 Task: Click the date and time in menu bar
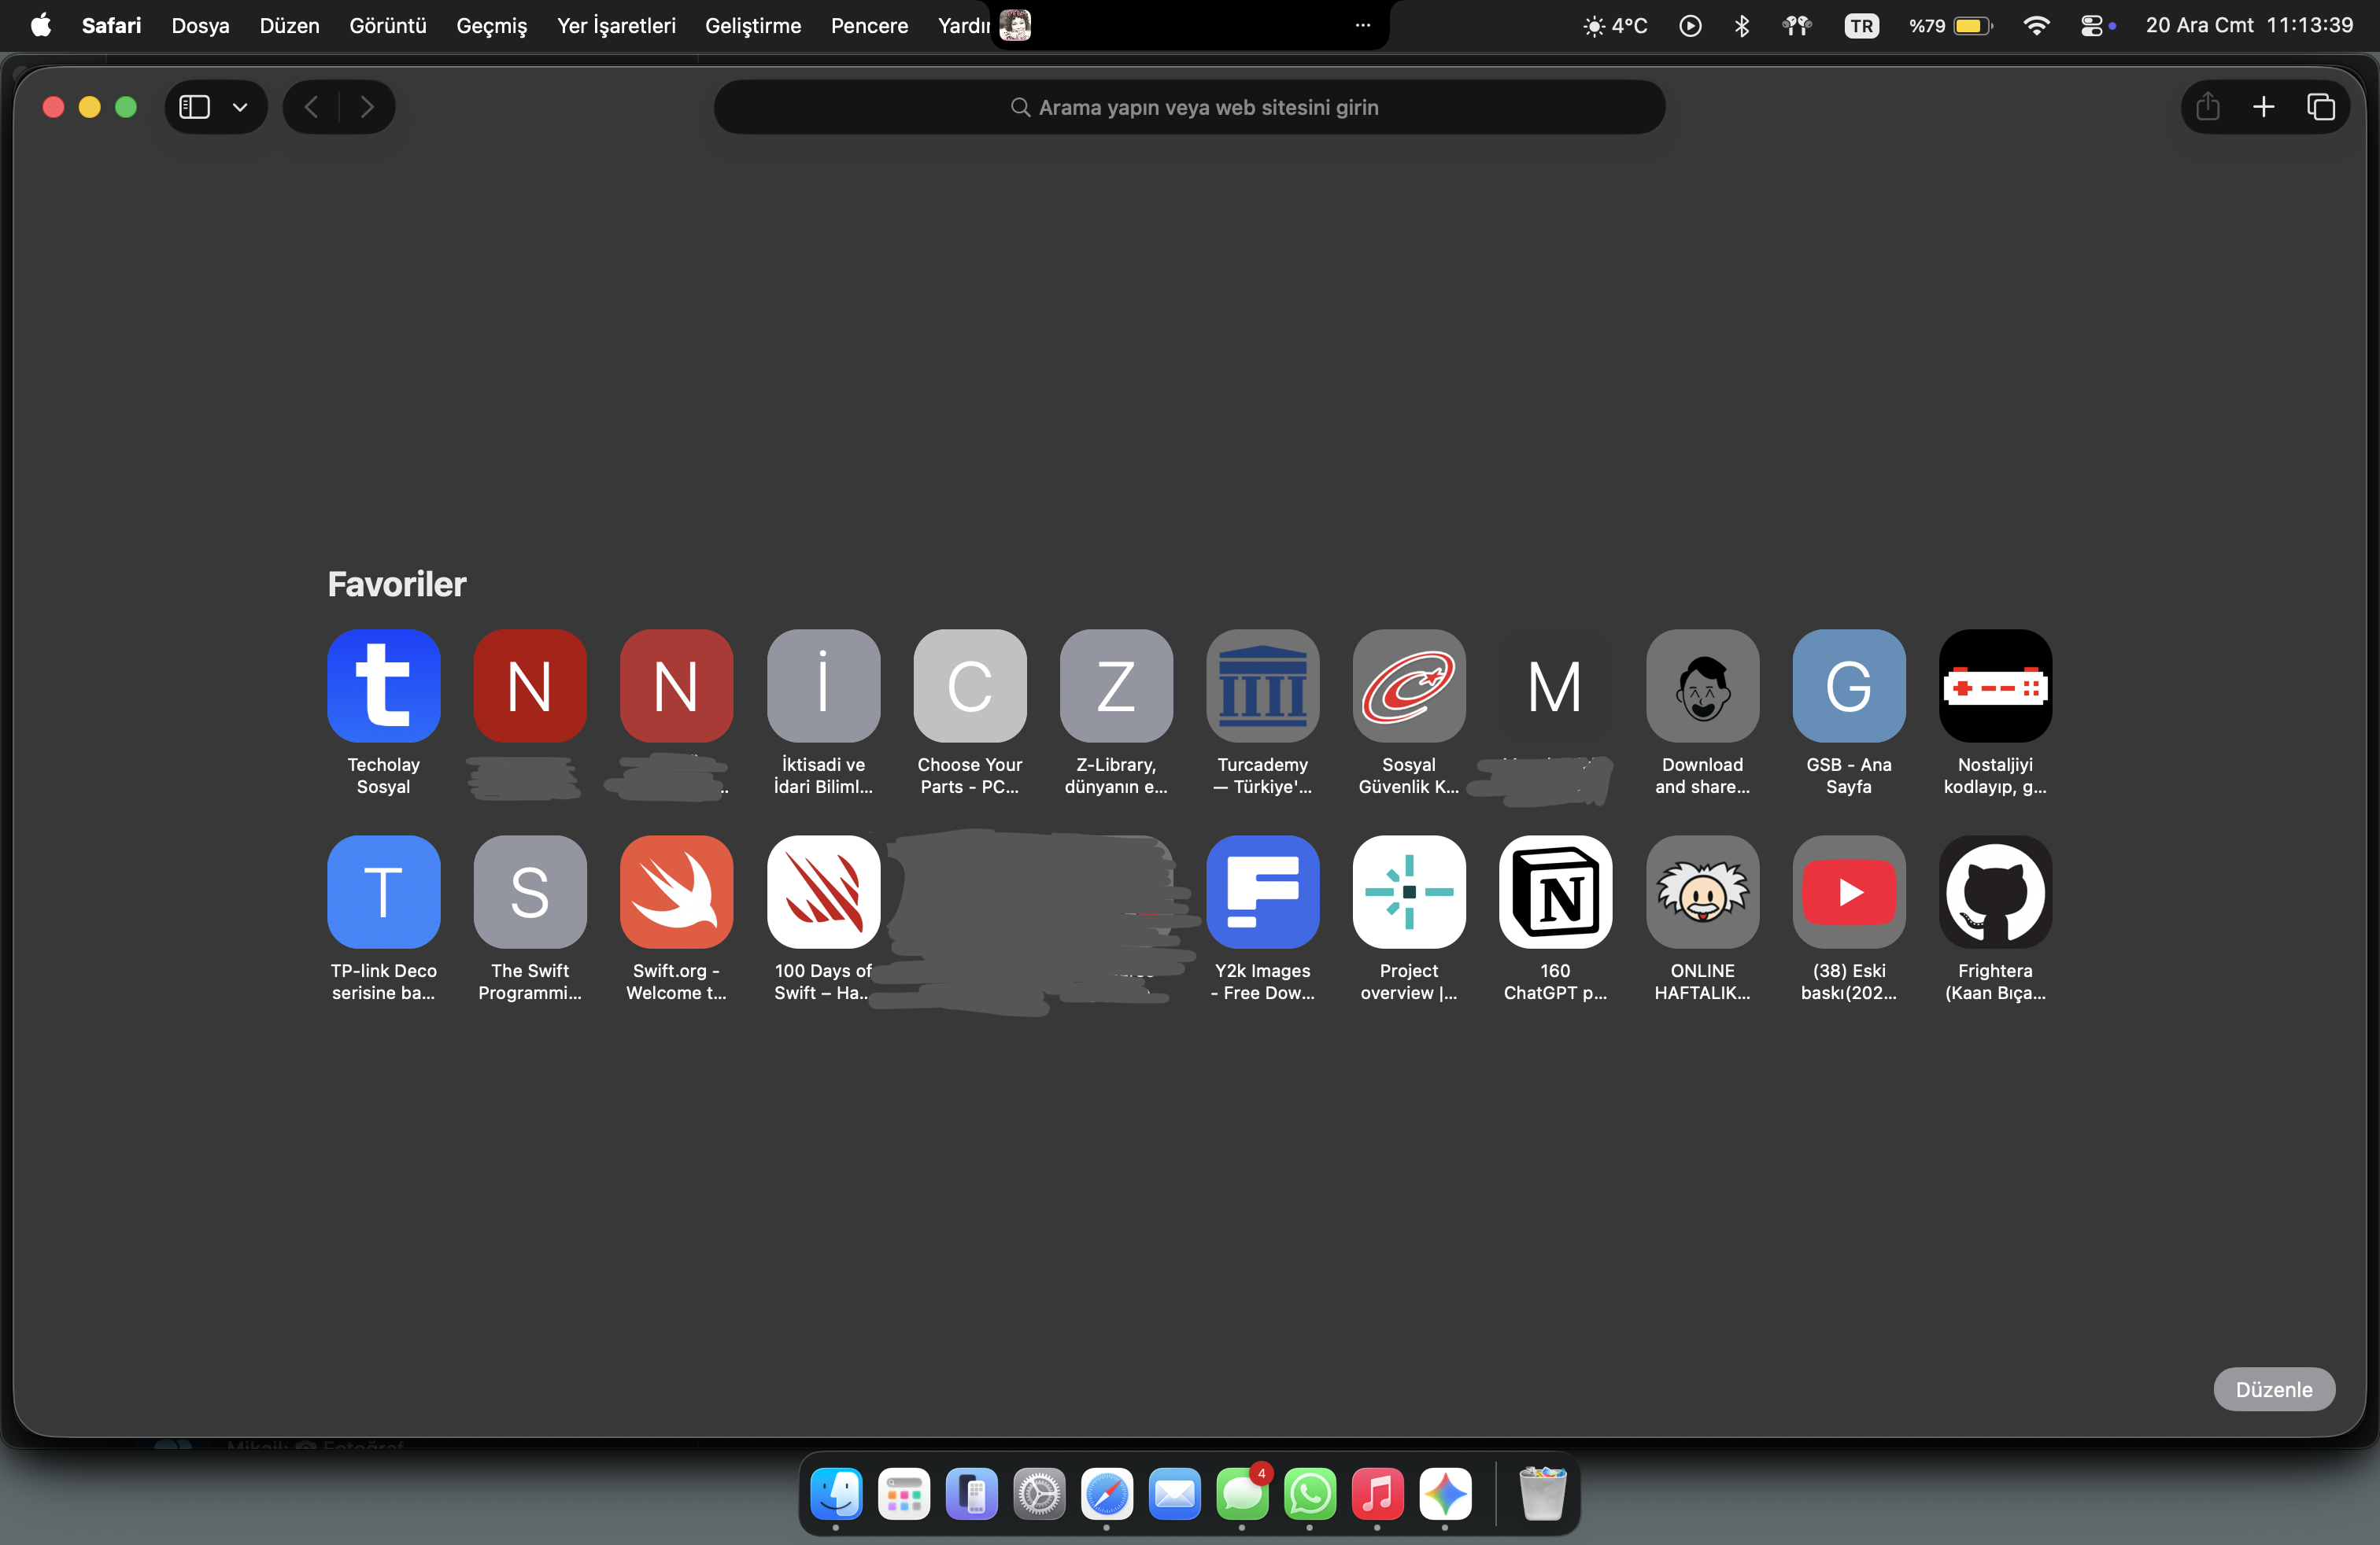pyautogui.click(x=2249, y=25)
